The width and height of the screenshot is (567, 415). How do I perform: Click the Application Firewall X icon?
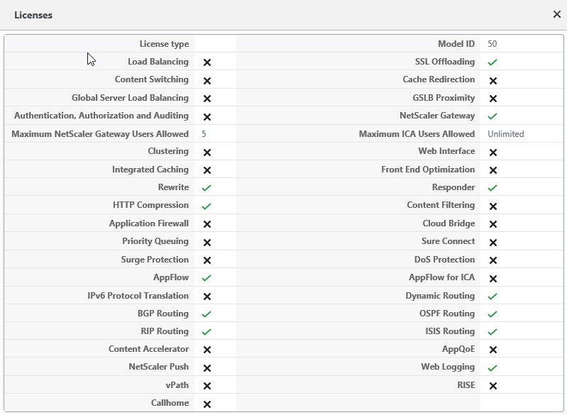coord(207,224)
